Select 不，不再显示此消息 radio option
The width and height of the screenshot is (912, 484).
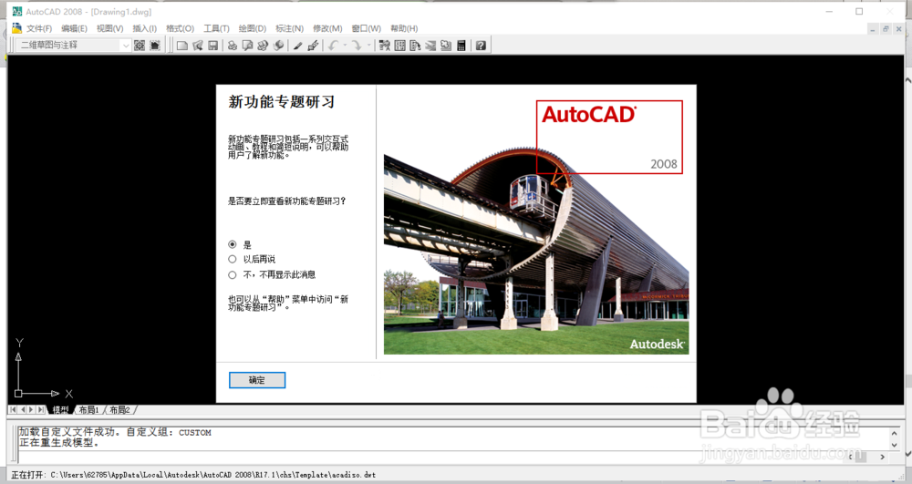(233, 274)
